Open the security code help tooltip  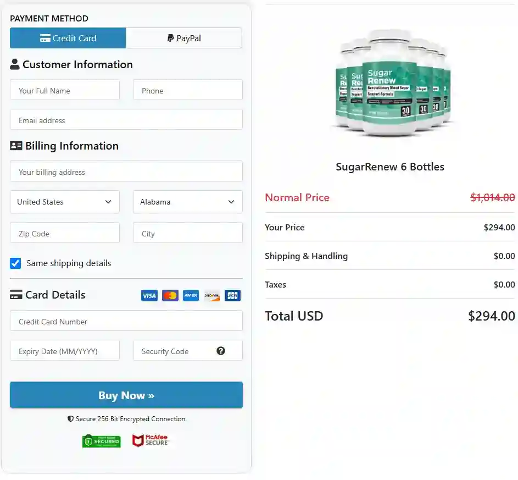tap(221, 350)
